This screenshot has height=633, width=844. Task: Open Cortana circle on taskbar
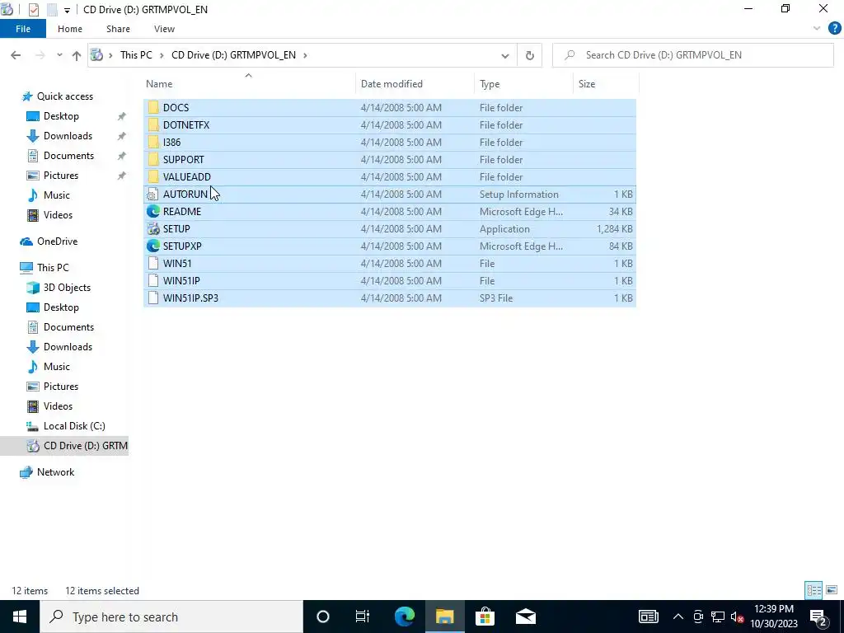coord(323,617)
